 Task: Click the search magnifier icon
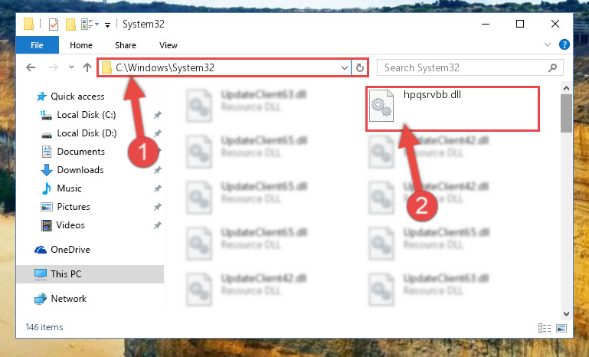pos(552,67)
